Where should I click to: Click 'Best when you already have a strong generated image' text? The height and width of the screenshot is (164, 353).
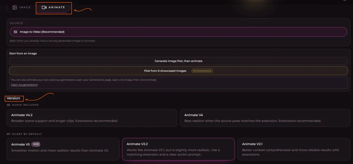tap(52, 41)
